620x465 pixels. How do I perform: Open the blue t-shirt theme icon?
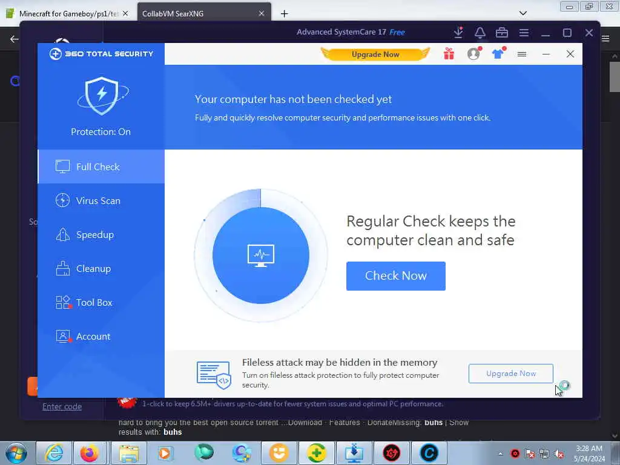[x=498, y=53]
